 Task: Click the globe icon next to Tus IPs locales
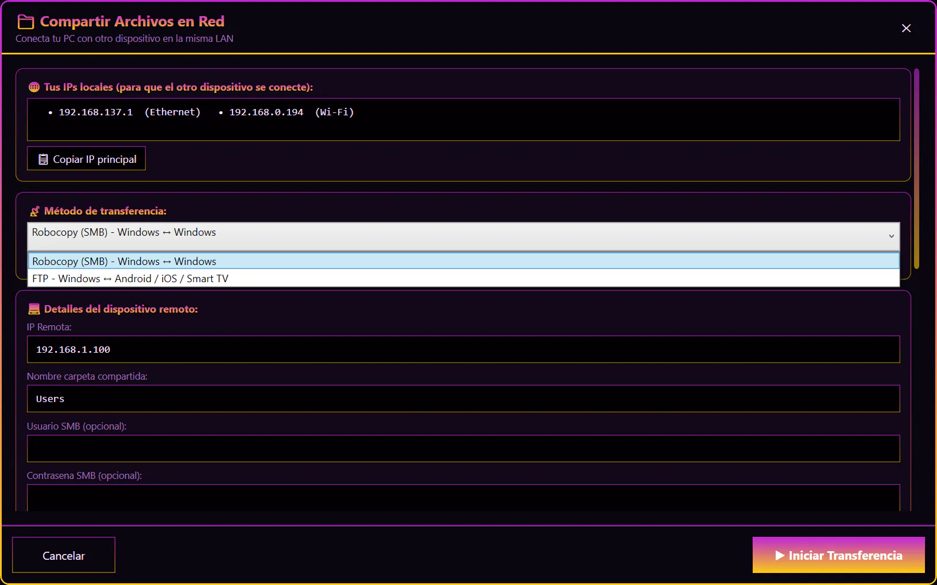click(x=34, y=87)
